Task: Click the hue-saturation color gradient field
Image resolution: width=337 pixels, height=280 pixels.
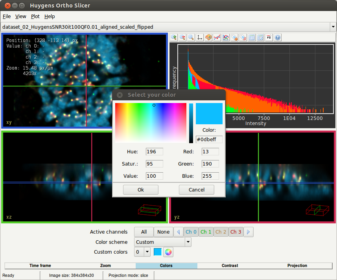Action: click(150, 122)
